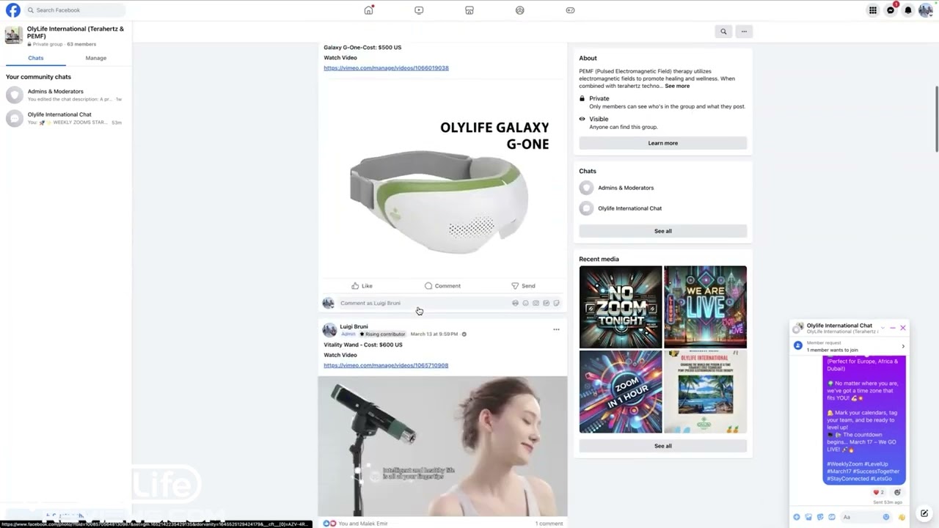The width and height of the screenshot is (939, 528).
Task: Open chat popup settings chevron
Action: pyautogui.click(x=883, y=328)
